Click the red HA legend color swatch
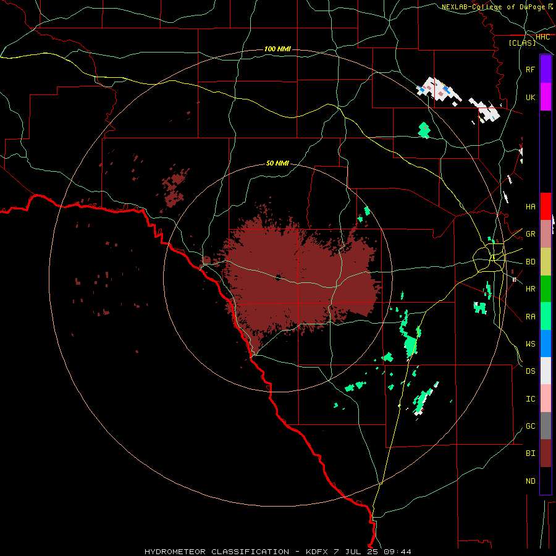Image resolution: width=556 pixels, height=556 pixels. pyautogui.click(x=545, y=206)
